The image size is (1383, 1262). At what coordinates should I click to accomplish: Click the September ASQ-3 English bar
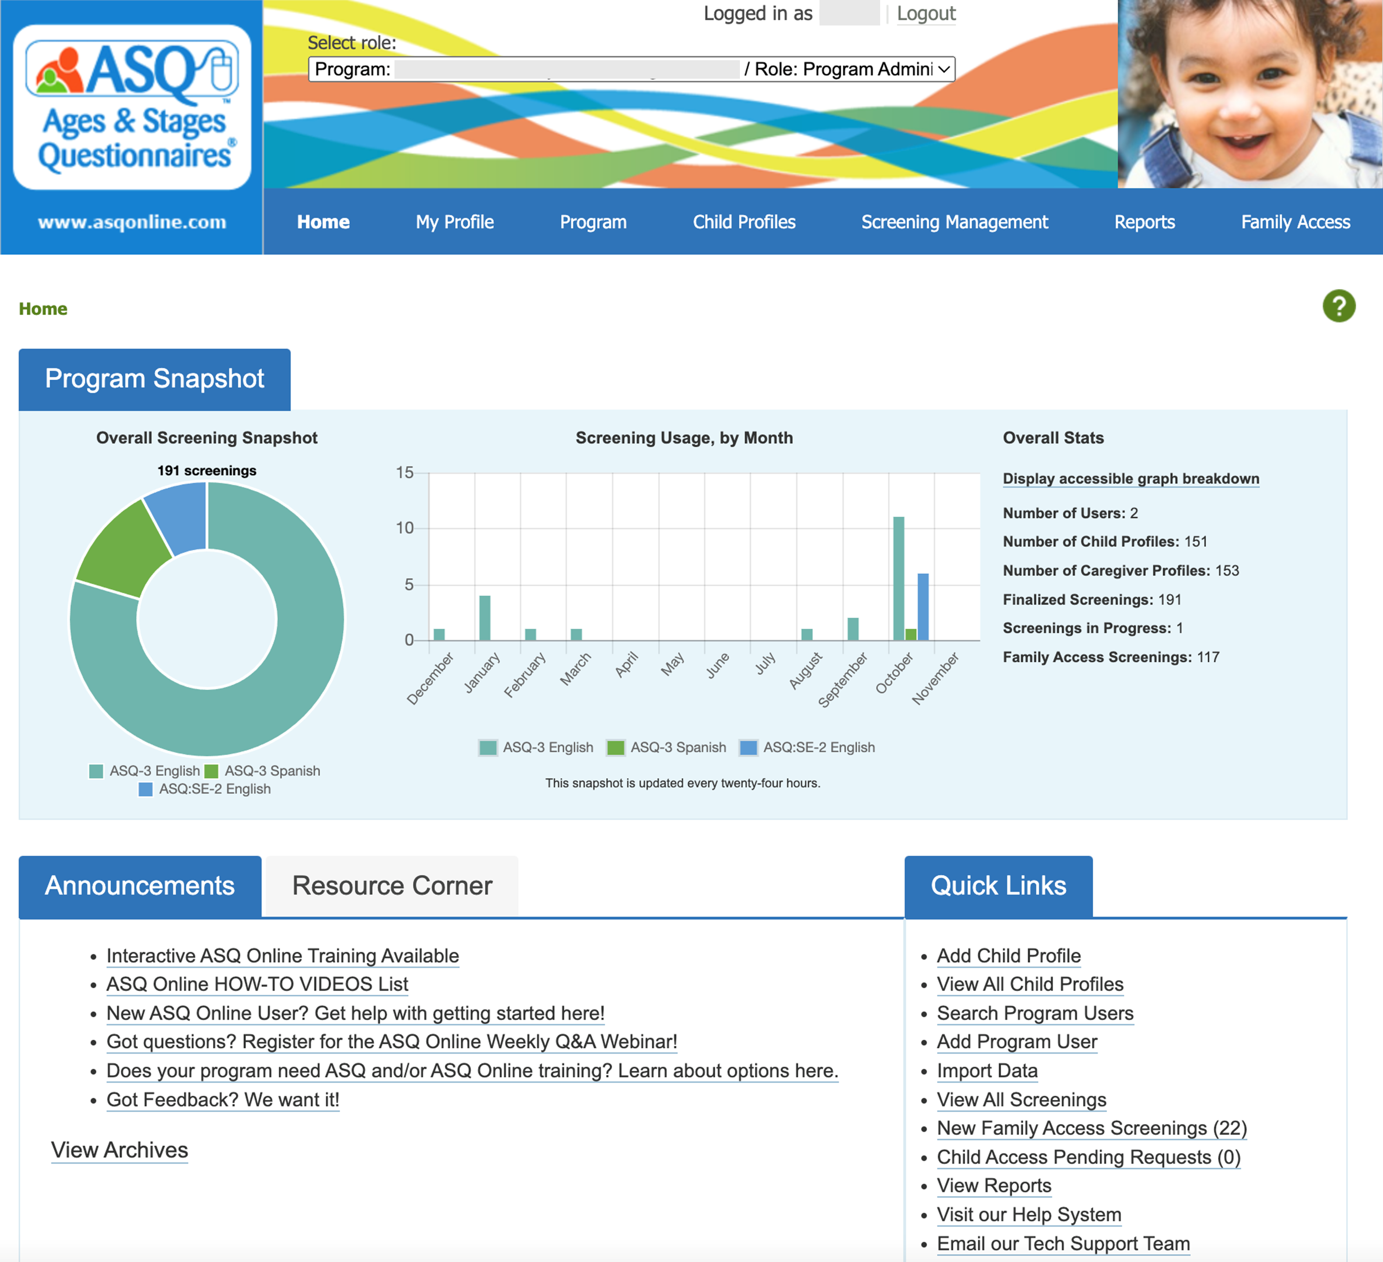pyautogui.click(x=853, y=629)
